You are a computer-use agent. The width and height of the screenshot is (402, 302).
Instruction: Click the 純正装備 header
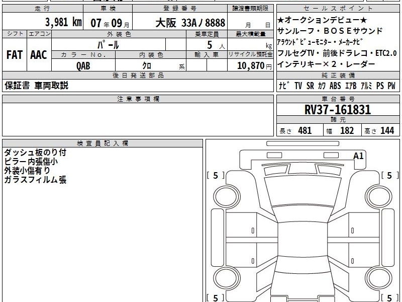tap(338, 75)
